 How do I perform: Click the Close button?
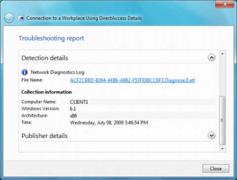pos(216,169)
